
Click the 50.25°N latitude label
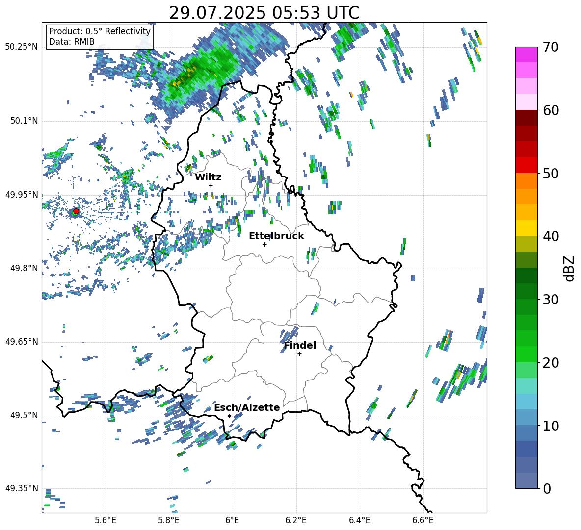[22, 47]
